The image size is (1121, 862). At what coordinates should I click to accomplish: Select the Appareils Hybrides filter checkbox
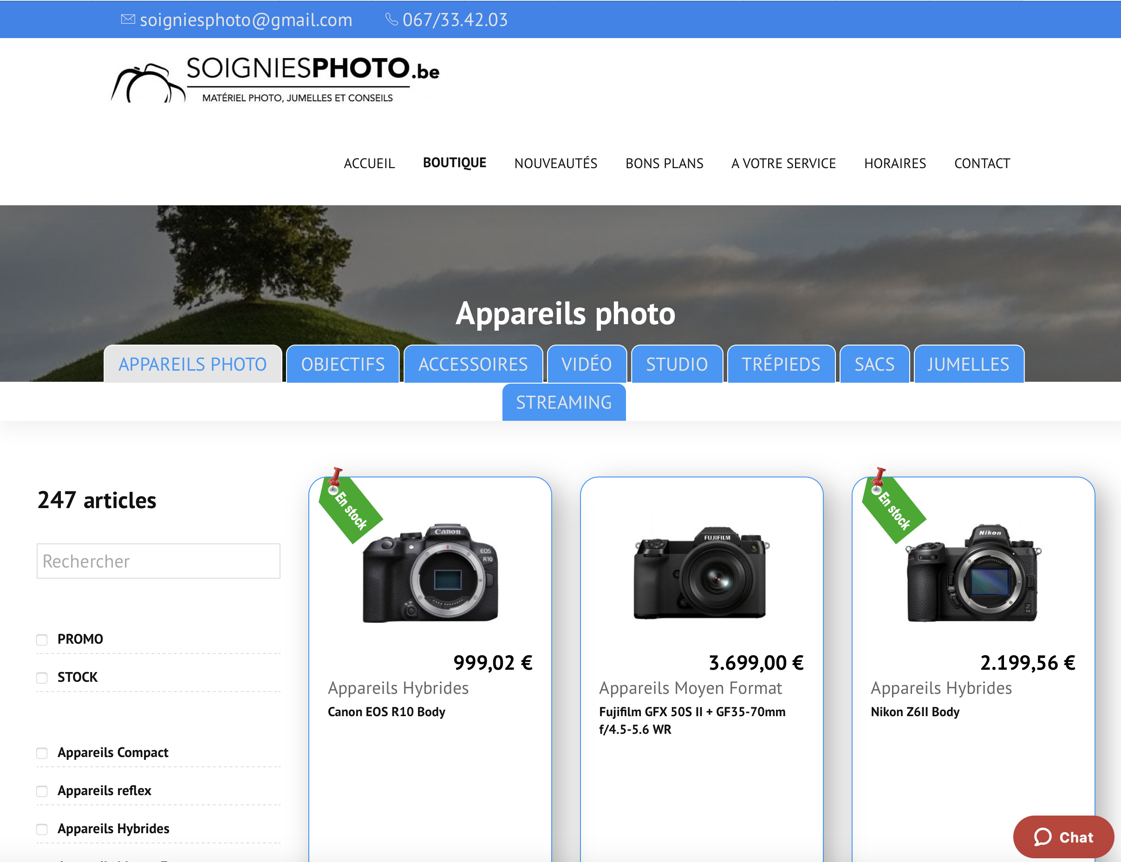click(x=42, y=829)
